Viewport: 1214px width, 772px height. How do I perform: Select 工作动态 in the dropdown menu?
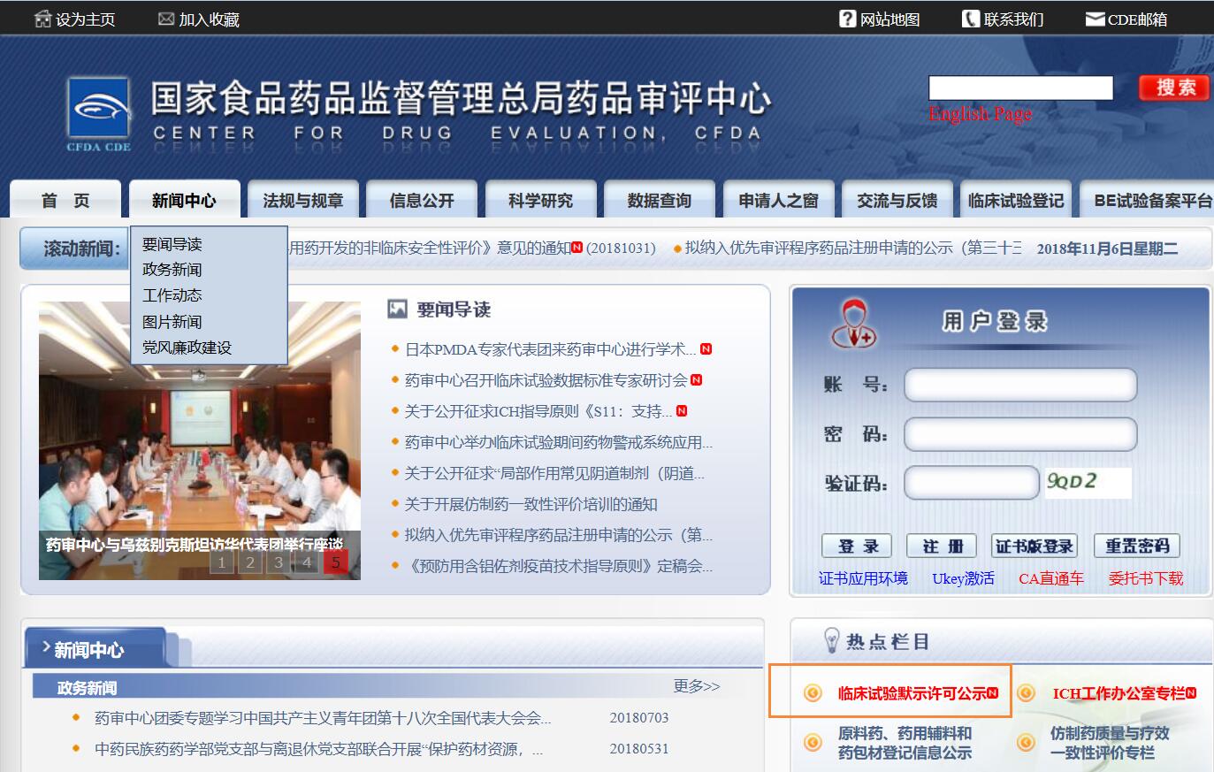[172, 295]
